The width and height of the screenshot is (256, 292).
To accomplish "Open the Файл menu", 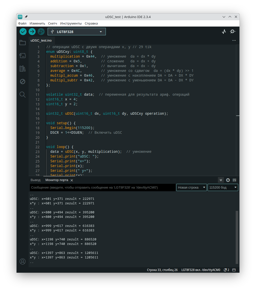I will click(22, 24).
